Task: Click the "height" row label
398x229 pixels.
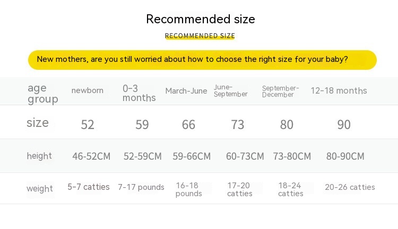Action: [39, 156]
